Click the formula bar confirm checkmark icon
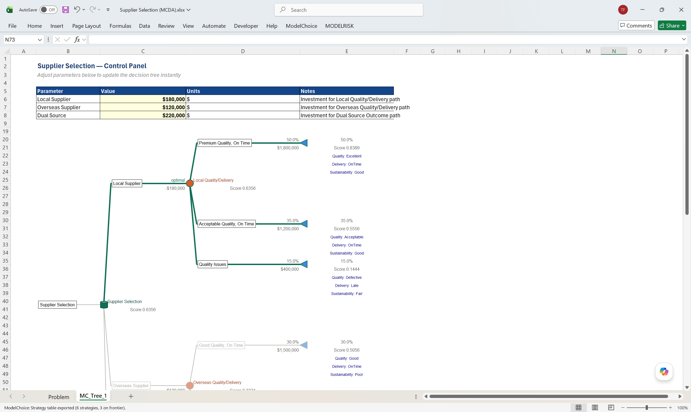The height and width of the screenshot is (412, 691). pyautogui.click(x=67, y=39)
